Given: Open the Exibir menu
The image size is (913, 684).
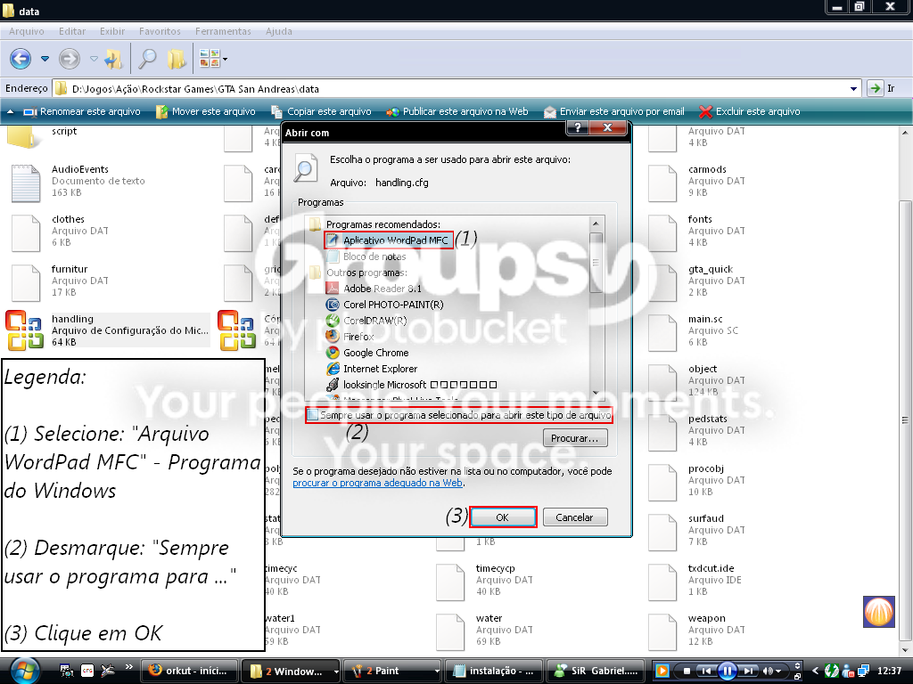Looking at the screenshot, I should point(112,31).
